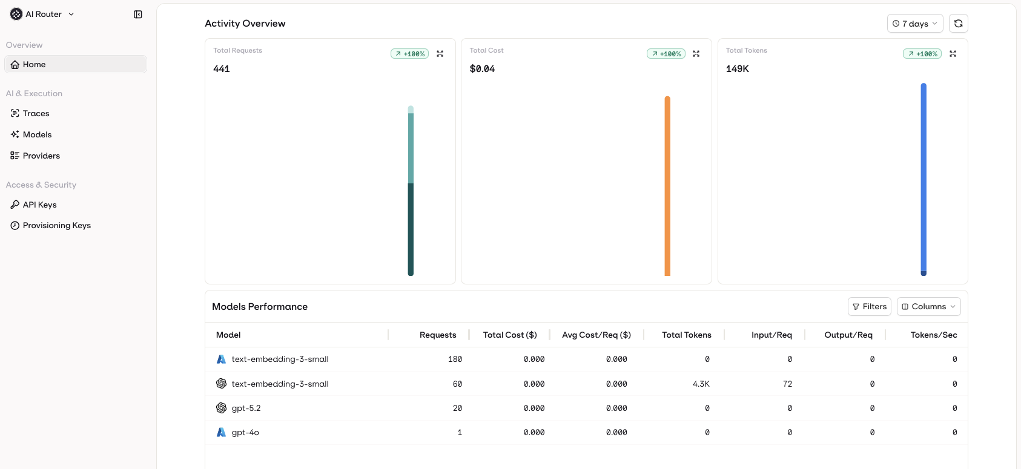Sort by the Requests column header

point(438,335)
